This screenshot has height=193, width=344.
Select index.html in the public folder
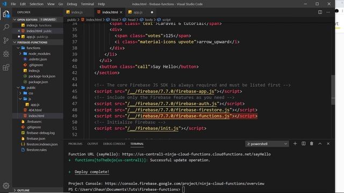click(x=36, y=116)
